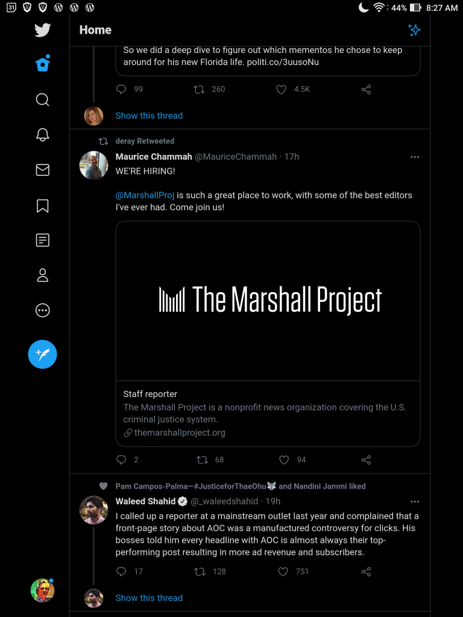Open top tweets sparkle icon
The width and height of the screenshot is (463, 617).
pos(414,30)
